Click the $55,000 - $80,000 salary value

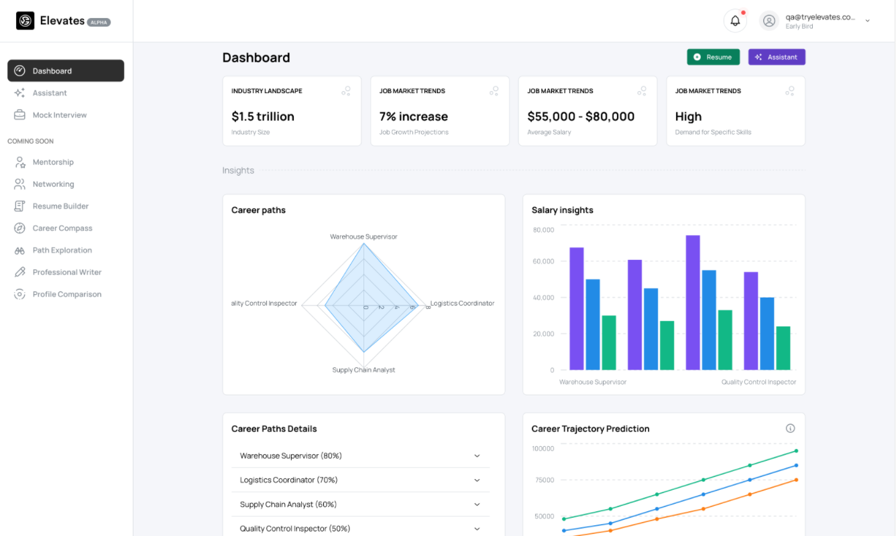point(581,117)
